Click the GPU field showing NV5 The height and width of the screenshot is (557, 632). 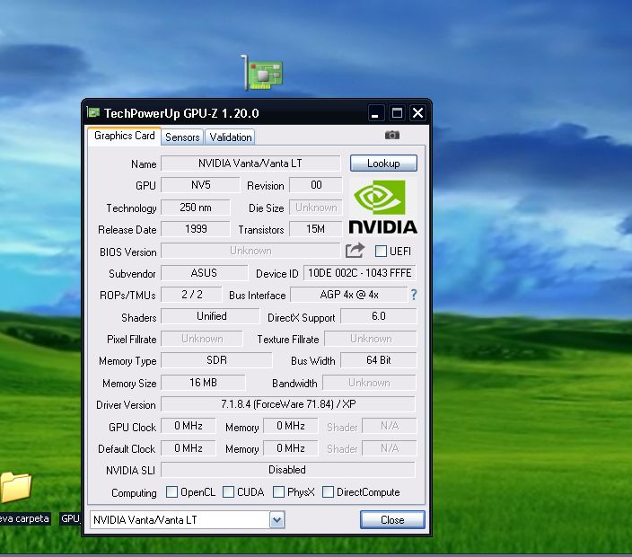coord(200,185)
